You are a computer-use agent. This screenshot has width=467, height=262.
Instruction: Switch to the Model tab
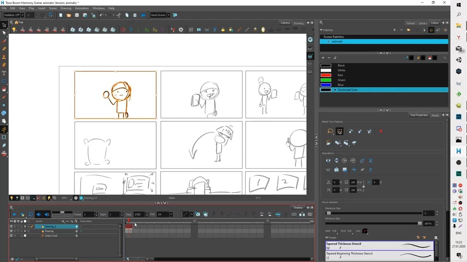(x=435, y=115)
